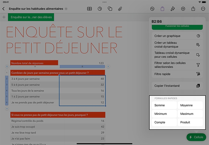
Task: Choose Créer un tableau croisé dynamique
Action: tap(177, 45)
